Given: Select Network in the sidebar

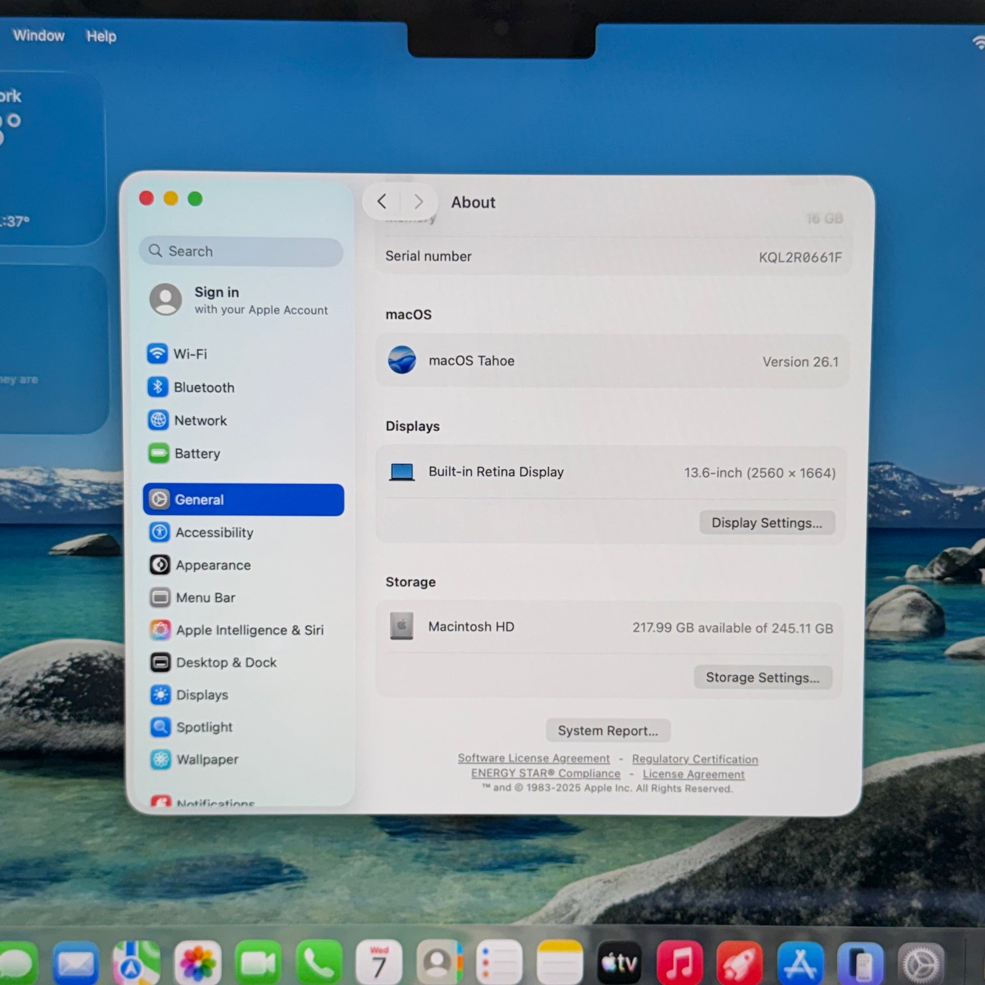Looking at the screenshot, I should [200, 421].
